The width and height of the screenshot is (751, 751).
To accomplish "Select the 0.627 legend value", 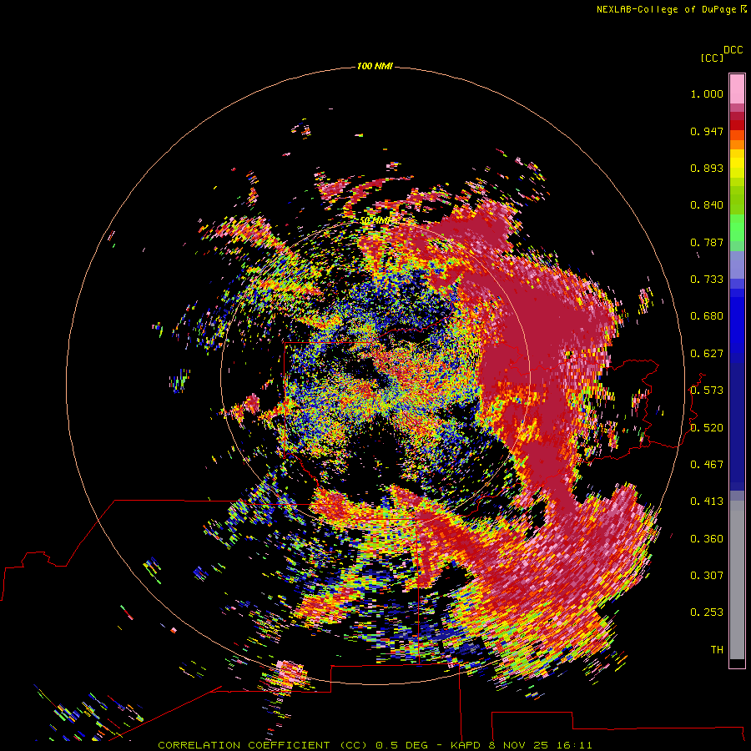I will [707, 354].
